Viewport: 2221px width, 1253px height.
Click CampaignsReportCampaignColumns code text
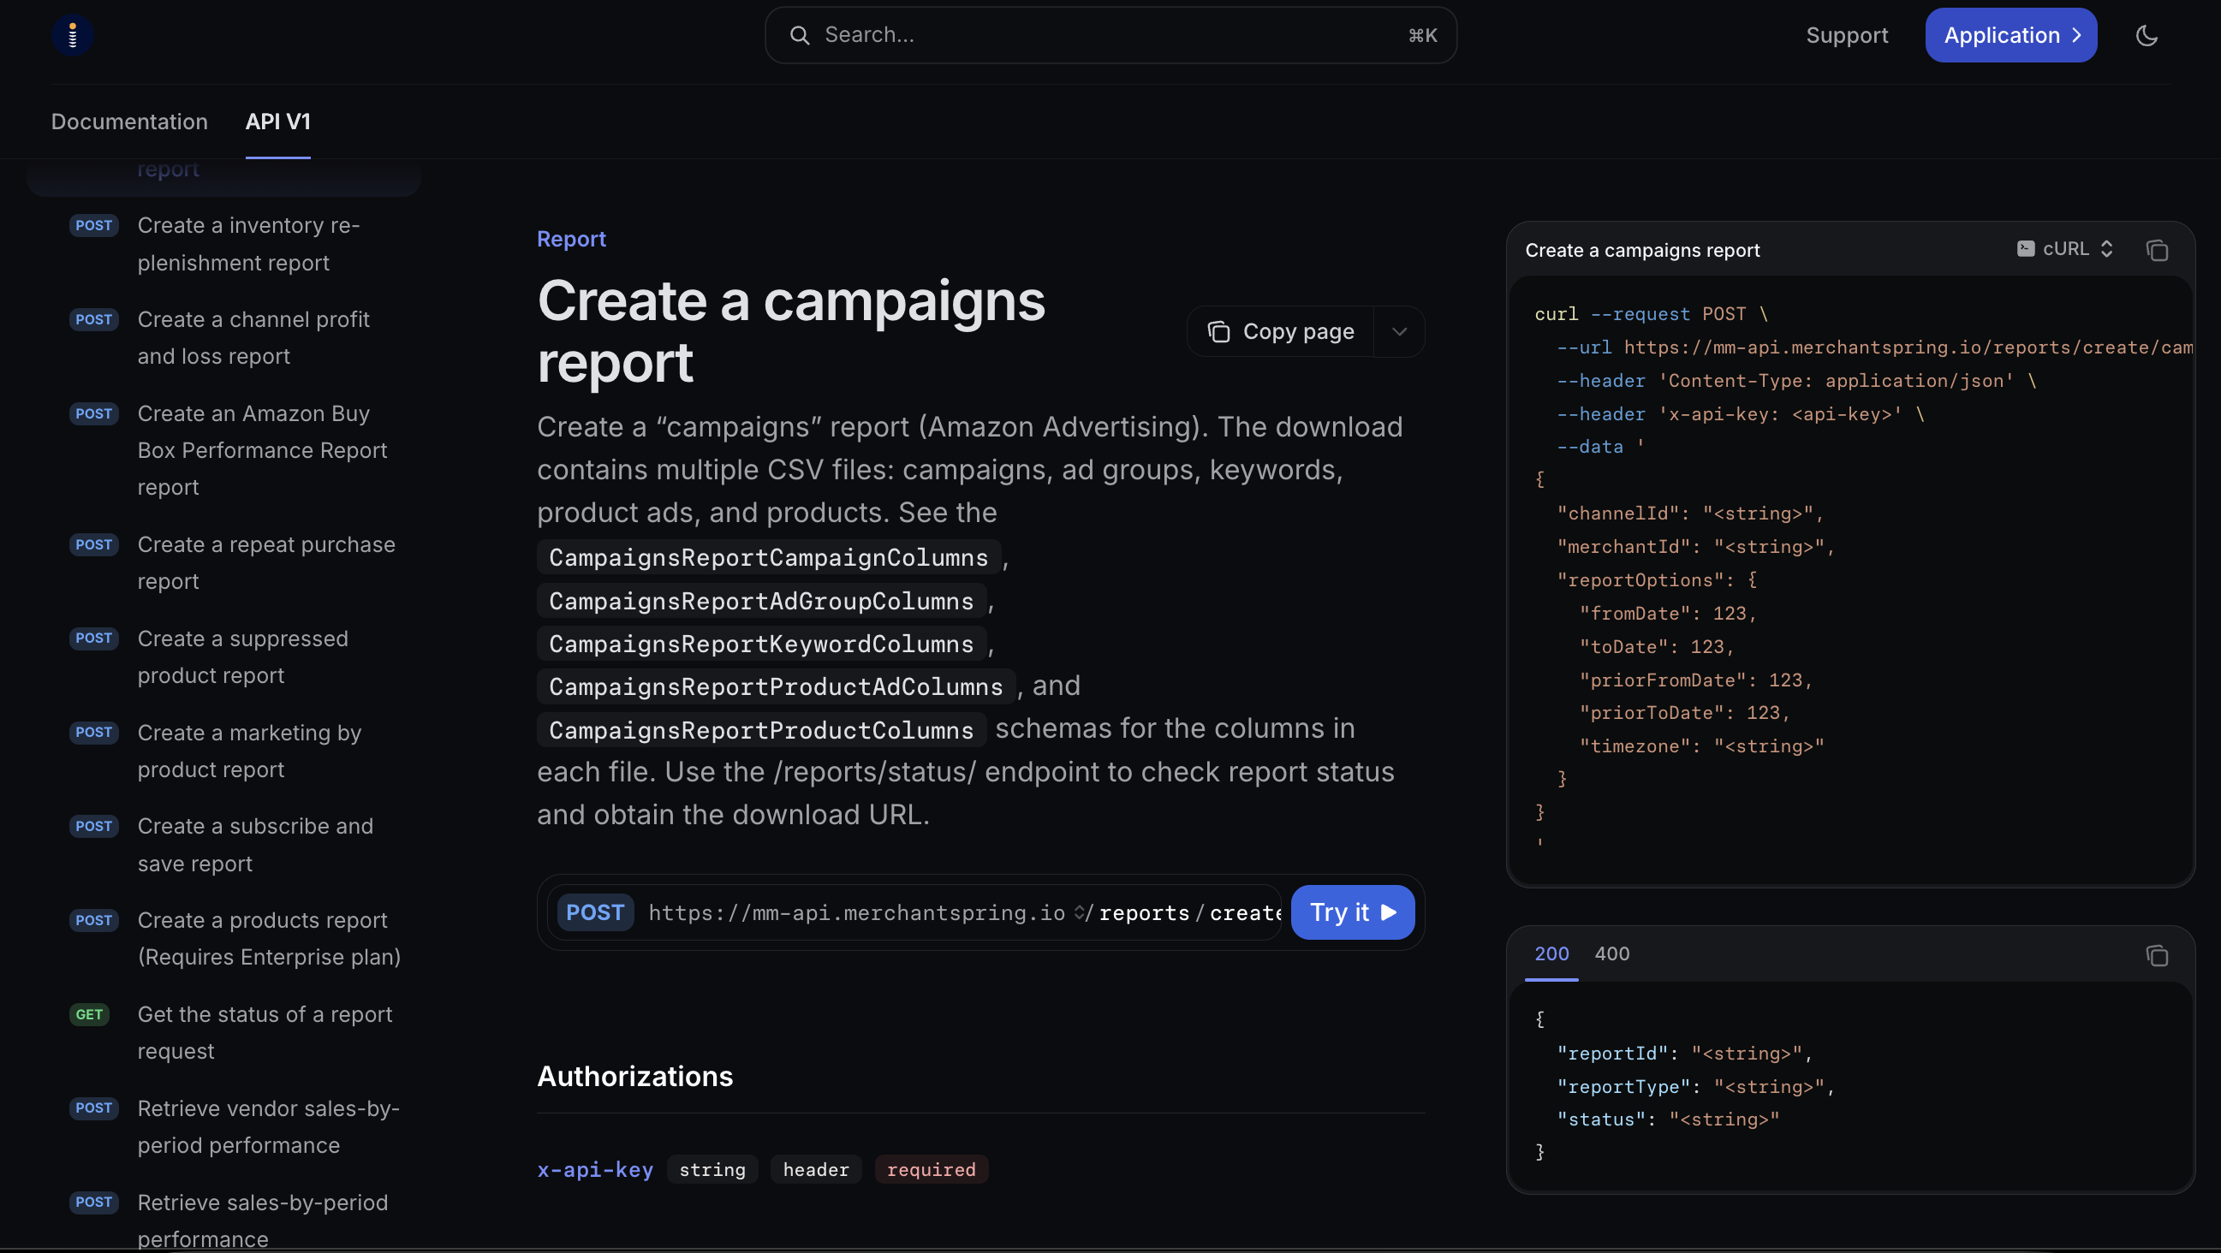pos(768,557)
